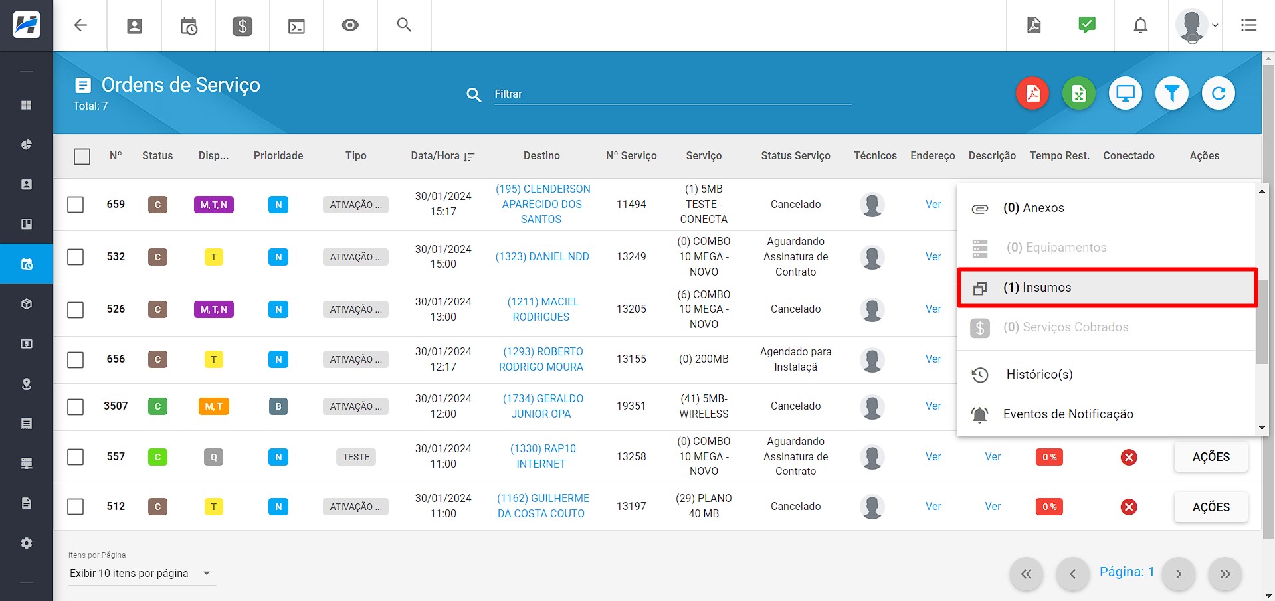Go to next page arrow button

[1179, 574]
